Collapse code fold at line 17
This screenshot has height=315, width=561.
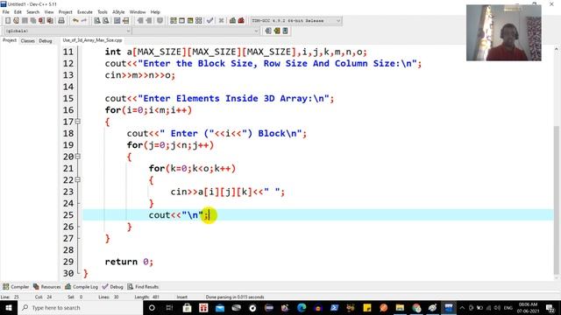coord(78,122)
